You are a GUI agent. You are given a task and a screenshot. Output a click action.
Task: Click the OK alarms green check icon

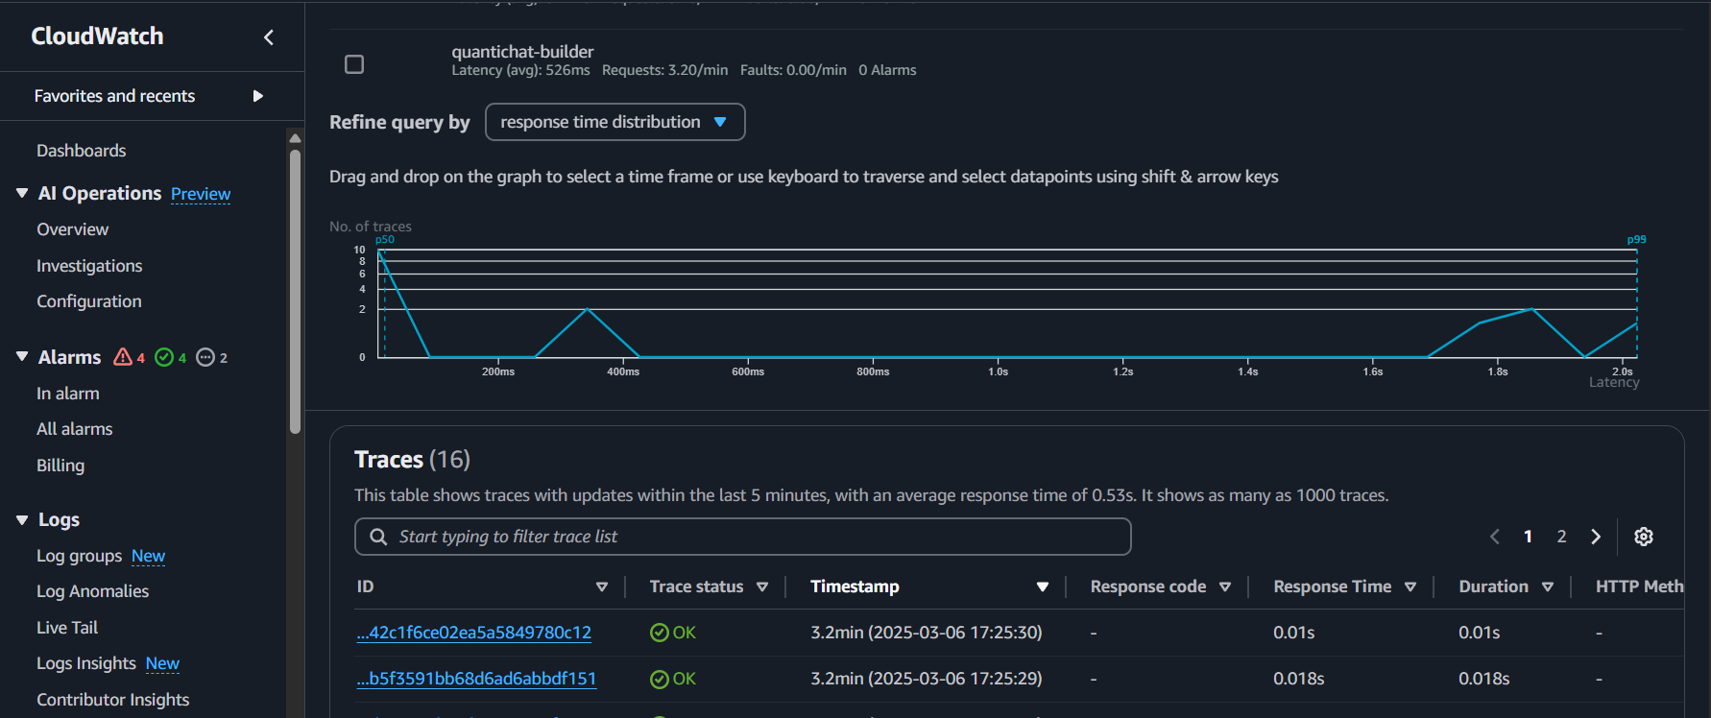tap(164, 357)
